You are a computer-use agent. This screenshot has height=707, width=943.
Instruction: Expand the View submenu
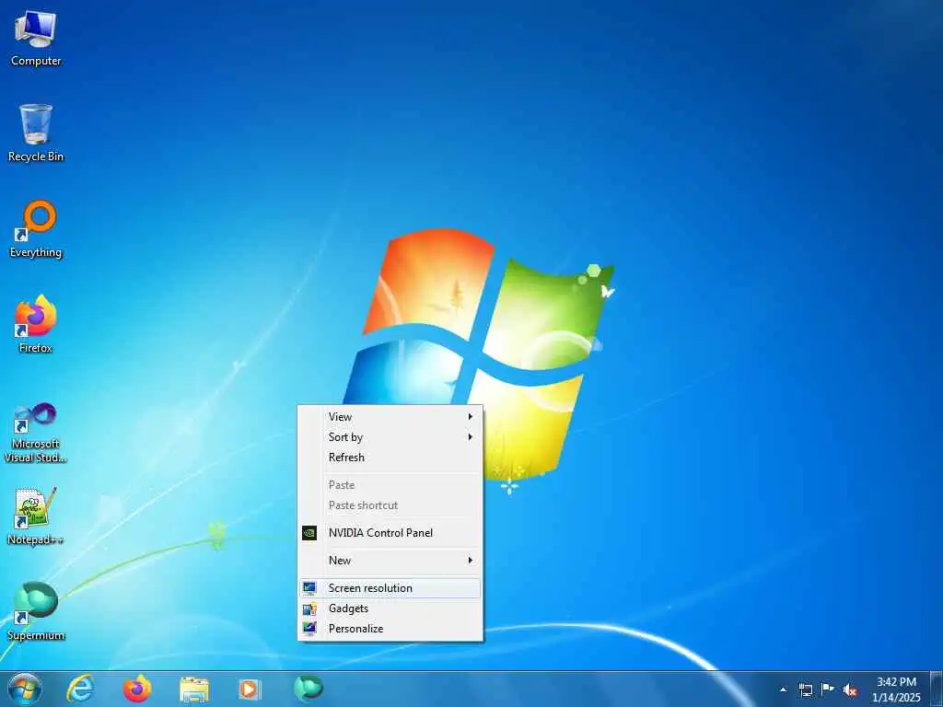390,417
